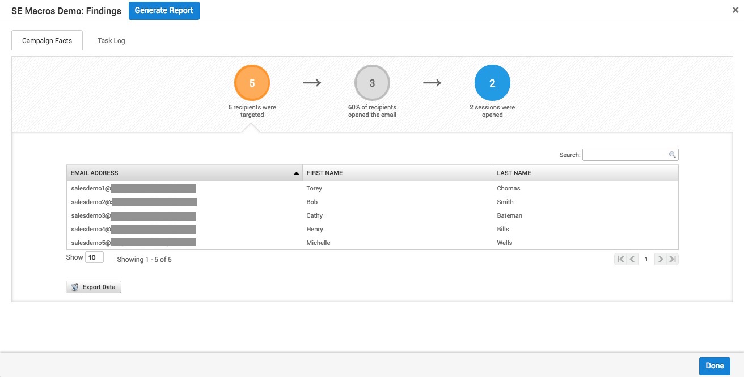744x377 pixels.
Task: Click the orange 5 recipients targeted circle
Action: pos(252,83)
